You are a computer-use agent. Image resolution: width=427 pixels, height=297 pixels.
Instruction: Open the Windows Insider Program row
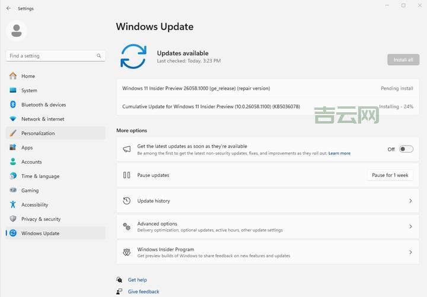[x=267, y=252]
